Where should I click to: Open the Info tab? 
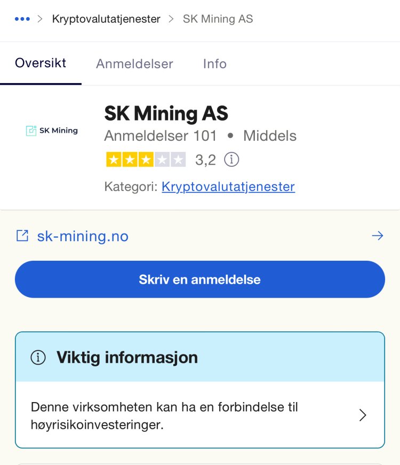coord(215,64)
